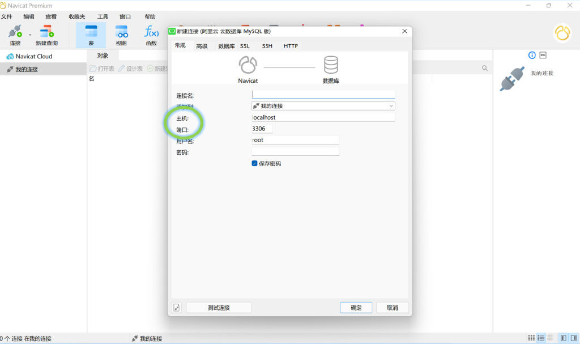Viewport: 580px width, 344px height.
Task: Show the DDL panel icon
Action: (543, 55)
